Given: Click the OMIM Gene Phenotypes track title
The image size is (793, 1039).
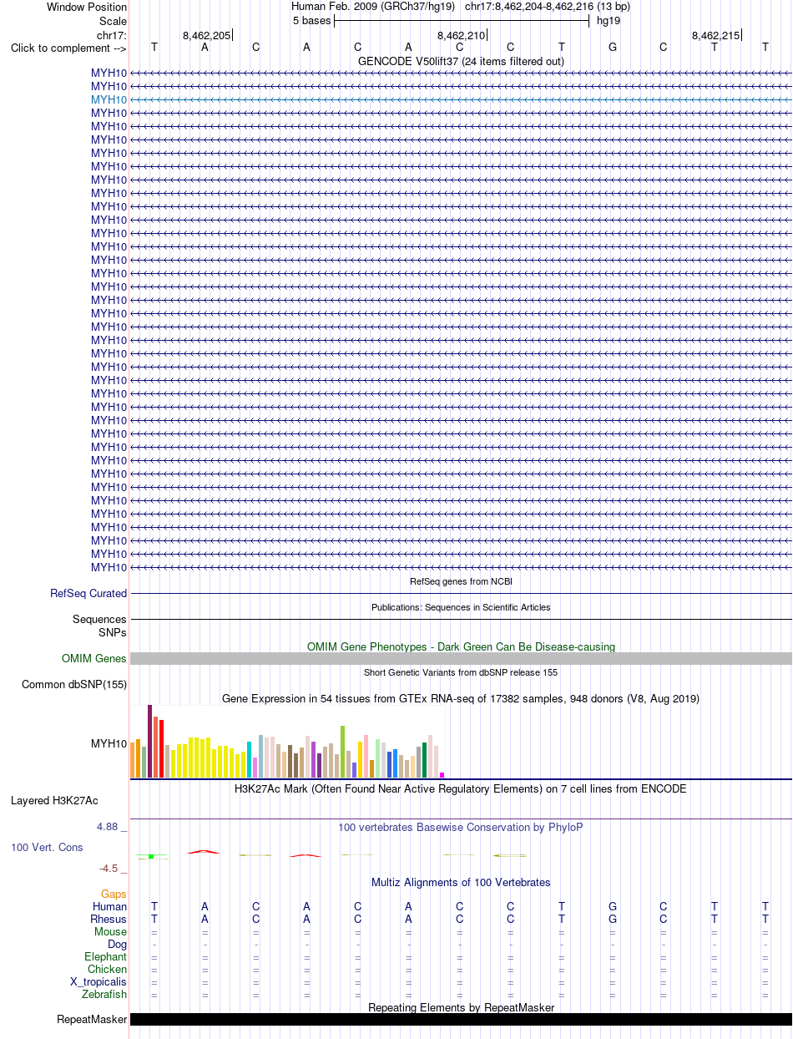Looking at the screenshot, I should pos(461,646).
